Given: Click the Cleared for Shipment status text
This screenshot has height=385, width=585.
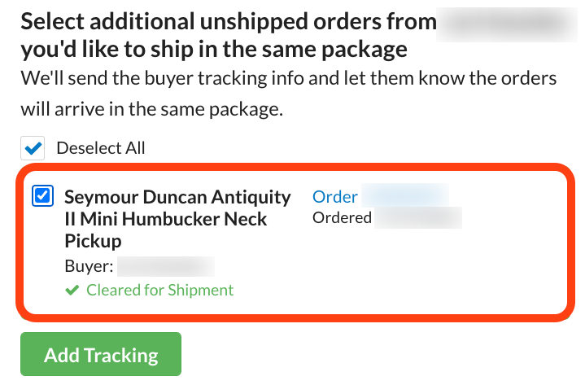Looking at the screenshot, I should pyautogui.click(x=159, y=290).
